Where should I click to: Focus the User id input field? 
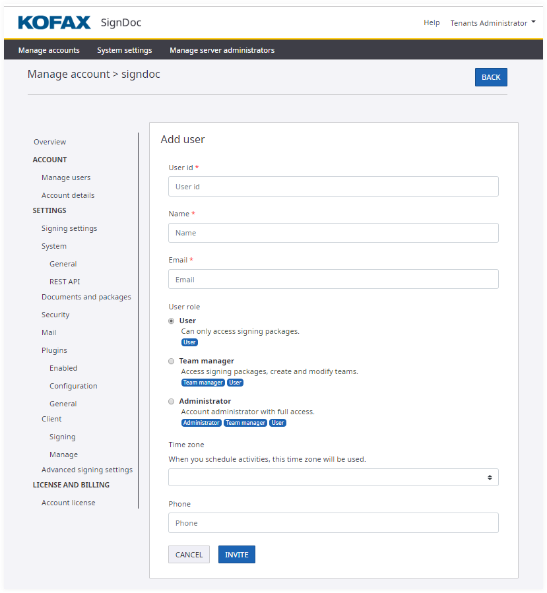click(x=333, y=187)
